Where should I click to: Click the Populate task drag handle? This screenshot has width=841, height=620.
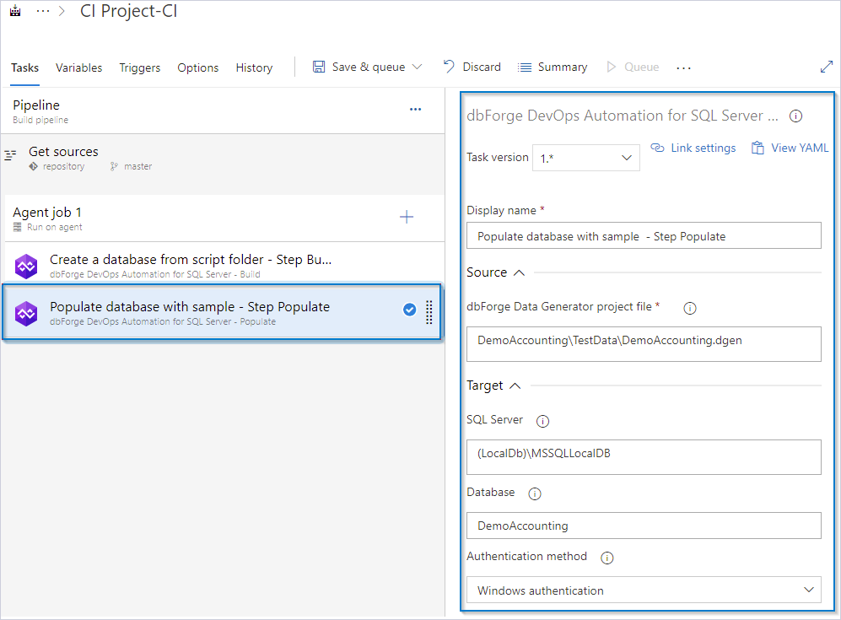429,312
